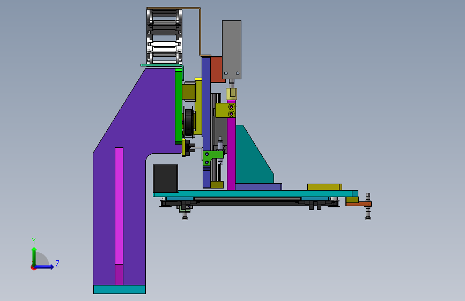Select the tall dark blue vertical plate
This screenshot has height=301, width=465.
click(206, 122)
